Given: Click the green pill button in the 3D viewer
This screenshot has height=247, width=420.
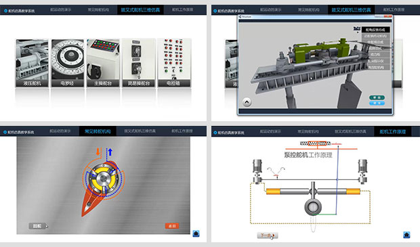Looking at the screenshot, I should (x=377, y=97).
